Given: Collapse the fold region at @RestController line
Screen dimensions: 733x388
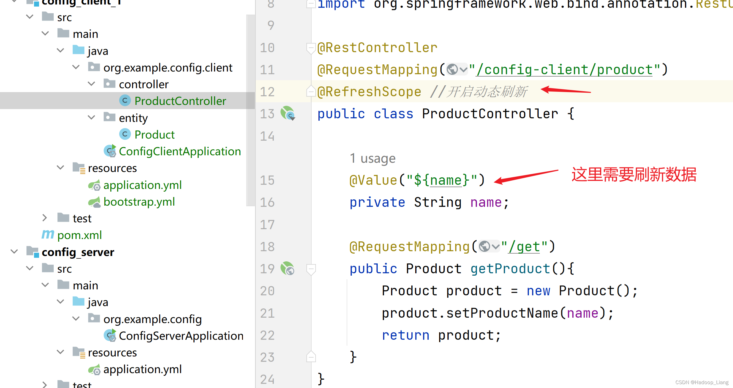Looking at the screenshot, I should tap(311, 47).
